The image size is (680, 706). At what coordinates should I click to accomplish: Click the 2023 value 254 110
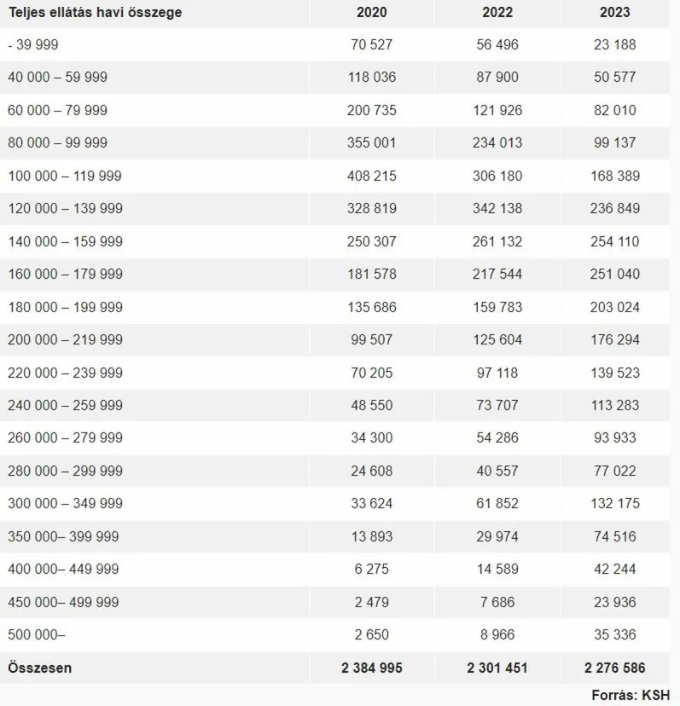click(x=614, y=241)
